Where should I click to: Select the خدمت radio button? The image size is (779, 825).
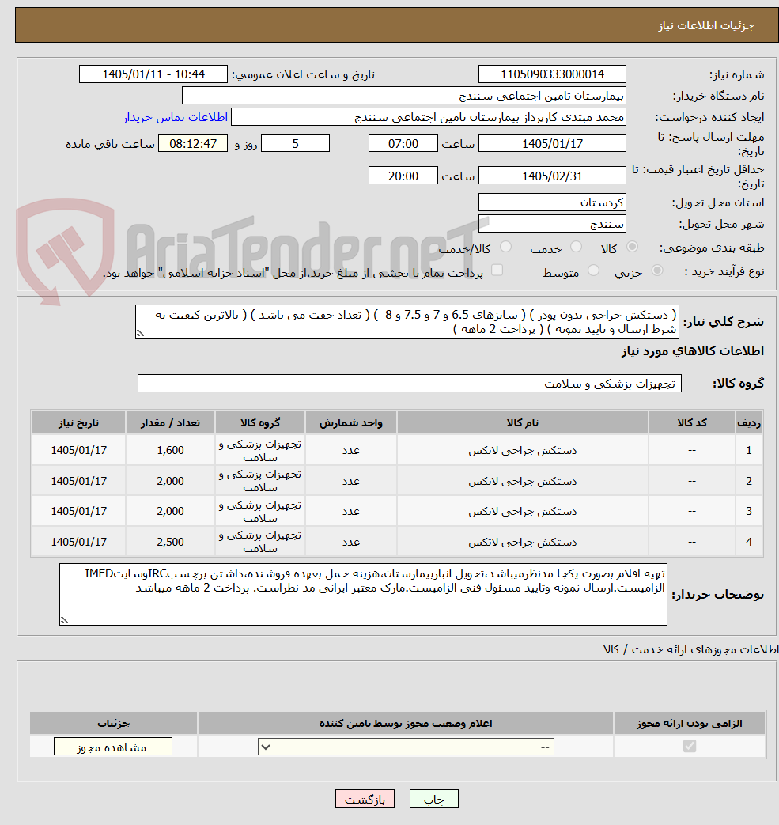click(x=576, y=247)
